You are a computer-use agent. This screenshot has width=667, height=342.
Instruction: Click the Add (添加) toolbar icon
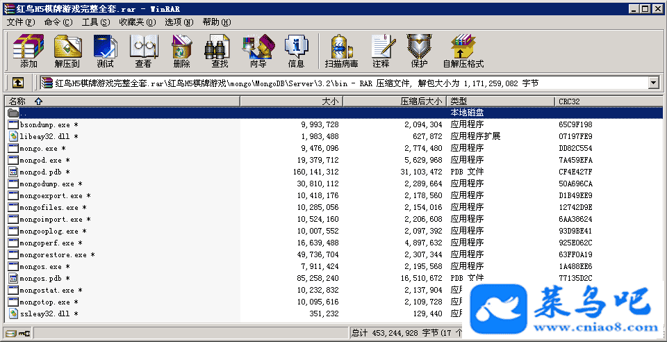[x=28, y=51]
